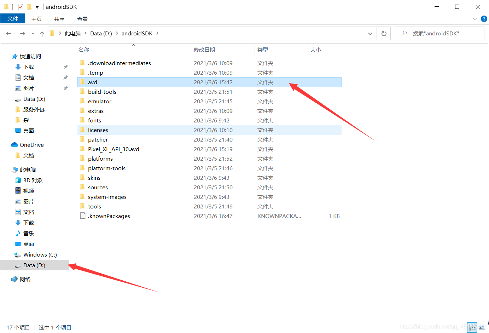
Task: Refresh the androidSDK folder view
Action: tap(384, 34)
